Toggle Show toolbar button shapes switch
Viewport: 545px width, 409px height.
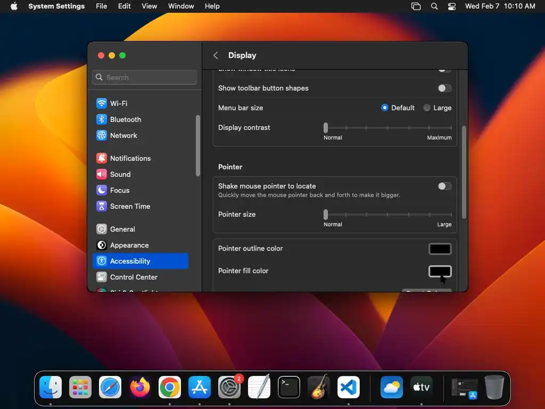click(444, 88)
